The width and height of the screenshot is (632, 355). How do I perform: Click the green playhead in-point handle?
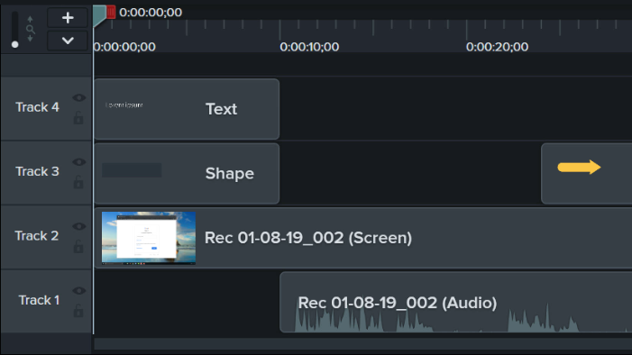point(99,15)
